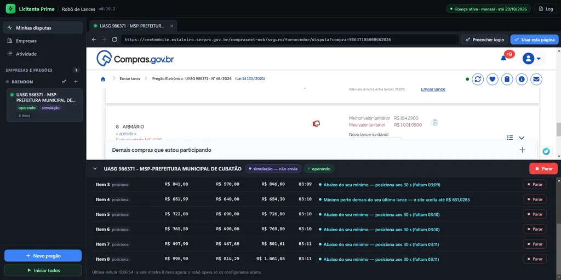Click Preencher login button
The image size is (561, 280).
485,39
